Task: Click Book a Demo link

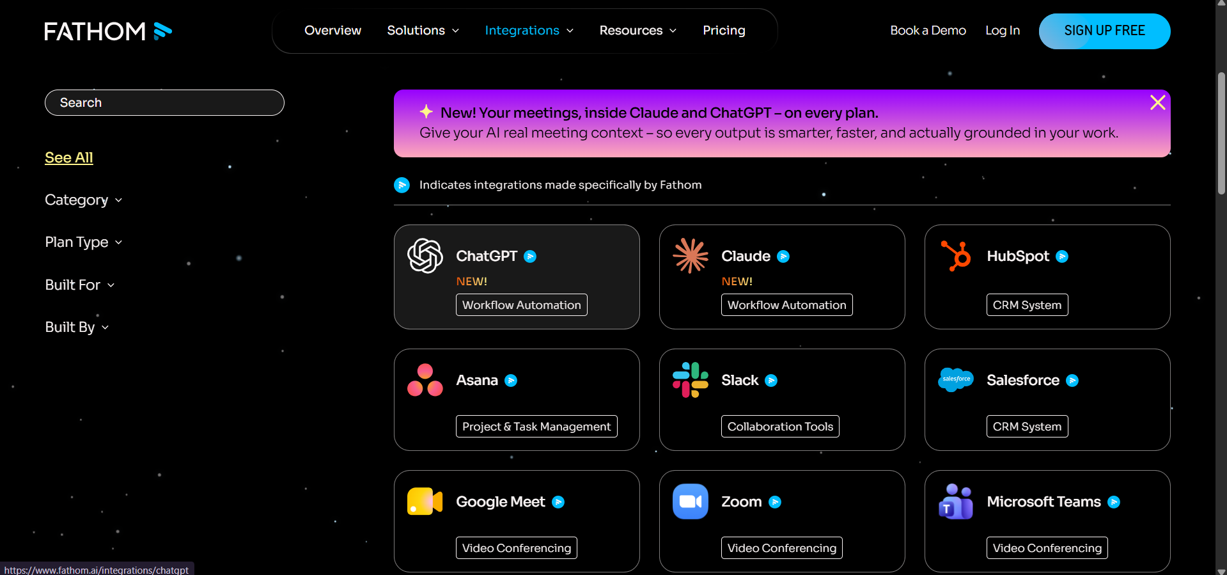Action: [x=928, y=31]
